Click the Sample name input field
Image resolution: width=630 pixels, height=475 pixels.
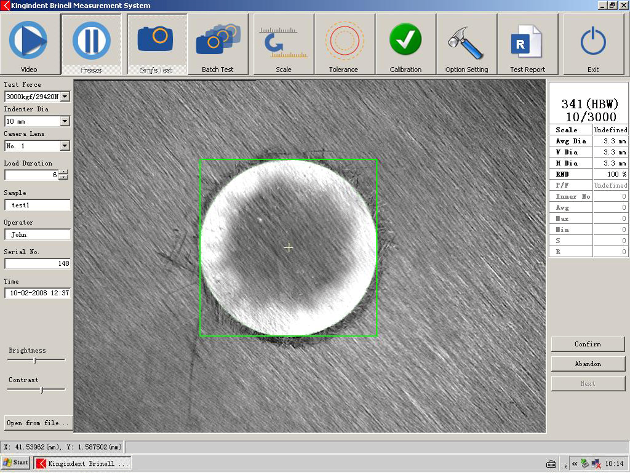tap(38, 205)
